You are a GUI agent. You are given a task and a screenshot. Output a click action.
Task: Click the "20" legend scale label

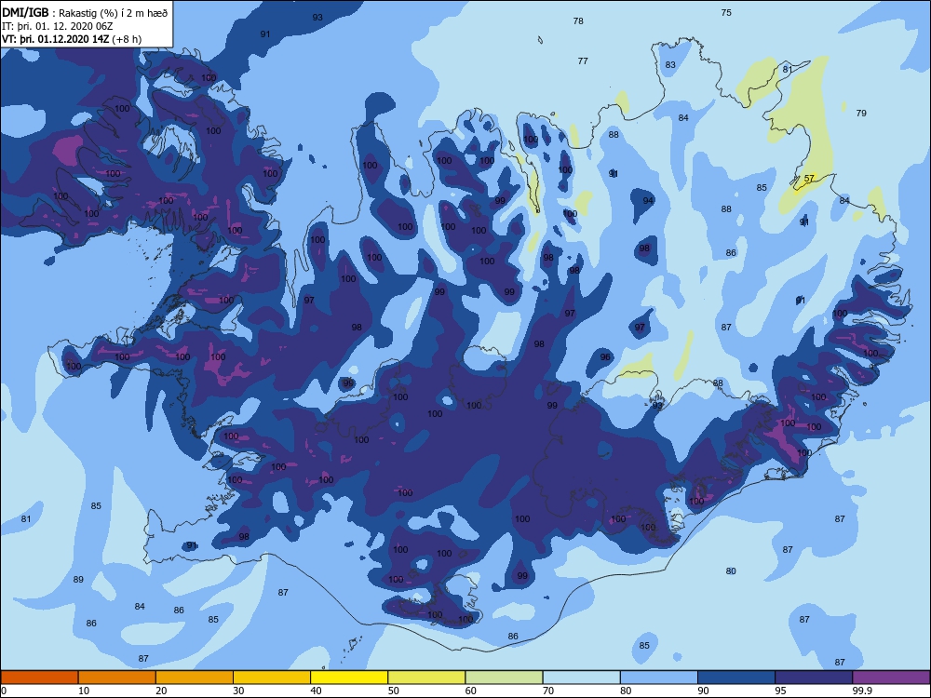[x=161, y=691]
